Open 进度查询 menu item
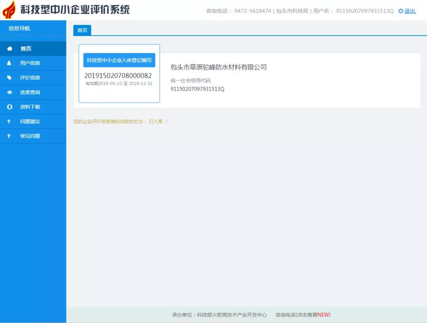Image resolution: width=427 pixels, height=323 pixels. [33, 93]
